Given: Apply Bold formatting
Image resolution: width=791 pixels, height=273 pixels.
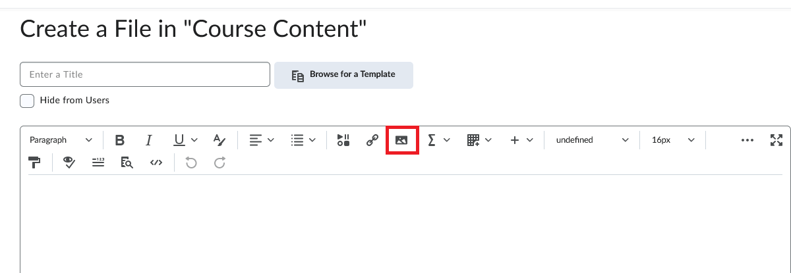Looking at the screenshot, I should [x=119, y=140].
